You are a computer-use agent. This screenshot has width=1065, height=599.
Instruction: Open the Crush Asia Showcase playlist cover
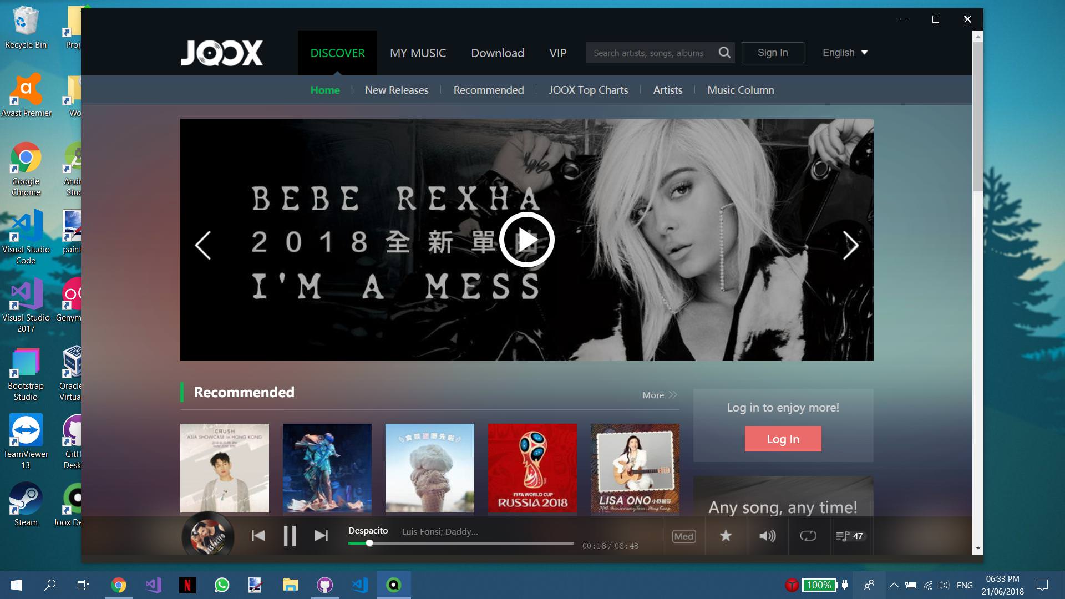click(x=225, y=468)
